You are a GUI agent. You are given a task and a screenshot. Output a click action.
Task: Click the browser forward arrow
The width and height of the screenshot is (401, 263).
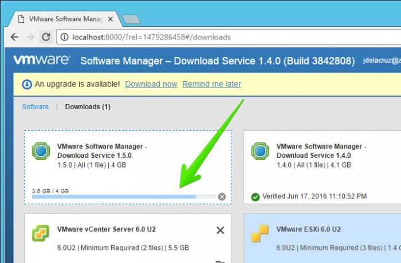click(30, 37)
